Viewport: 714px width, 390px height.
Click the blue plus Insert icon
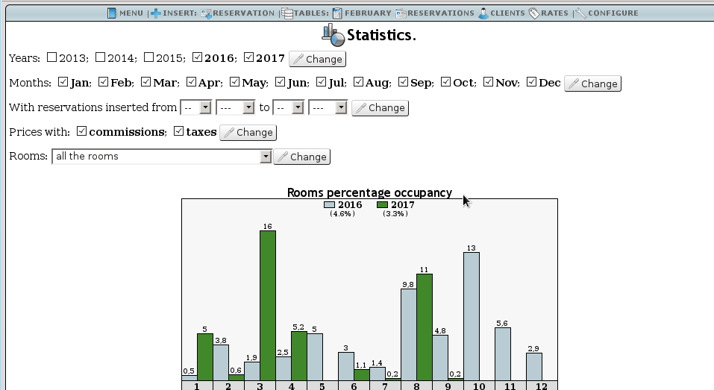tap(156, 13)
